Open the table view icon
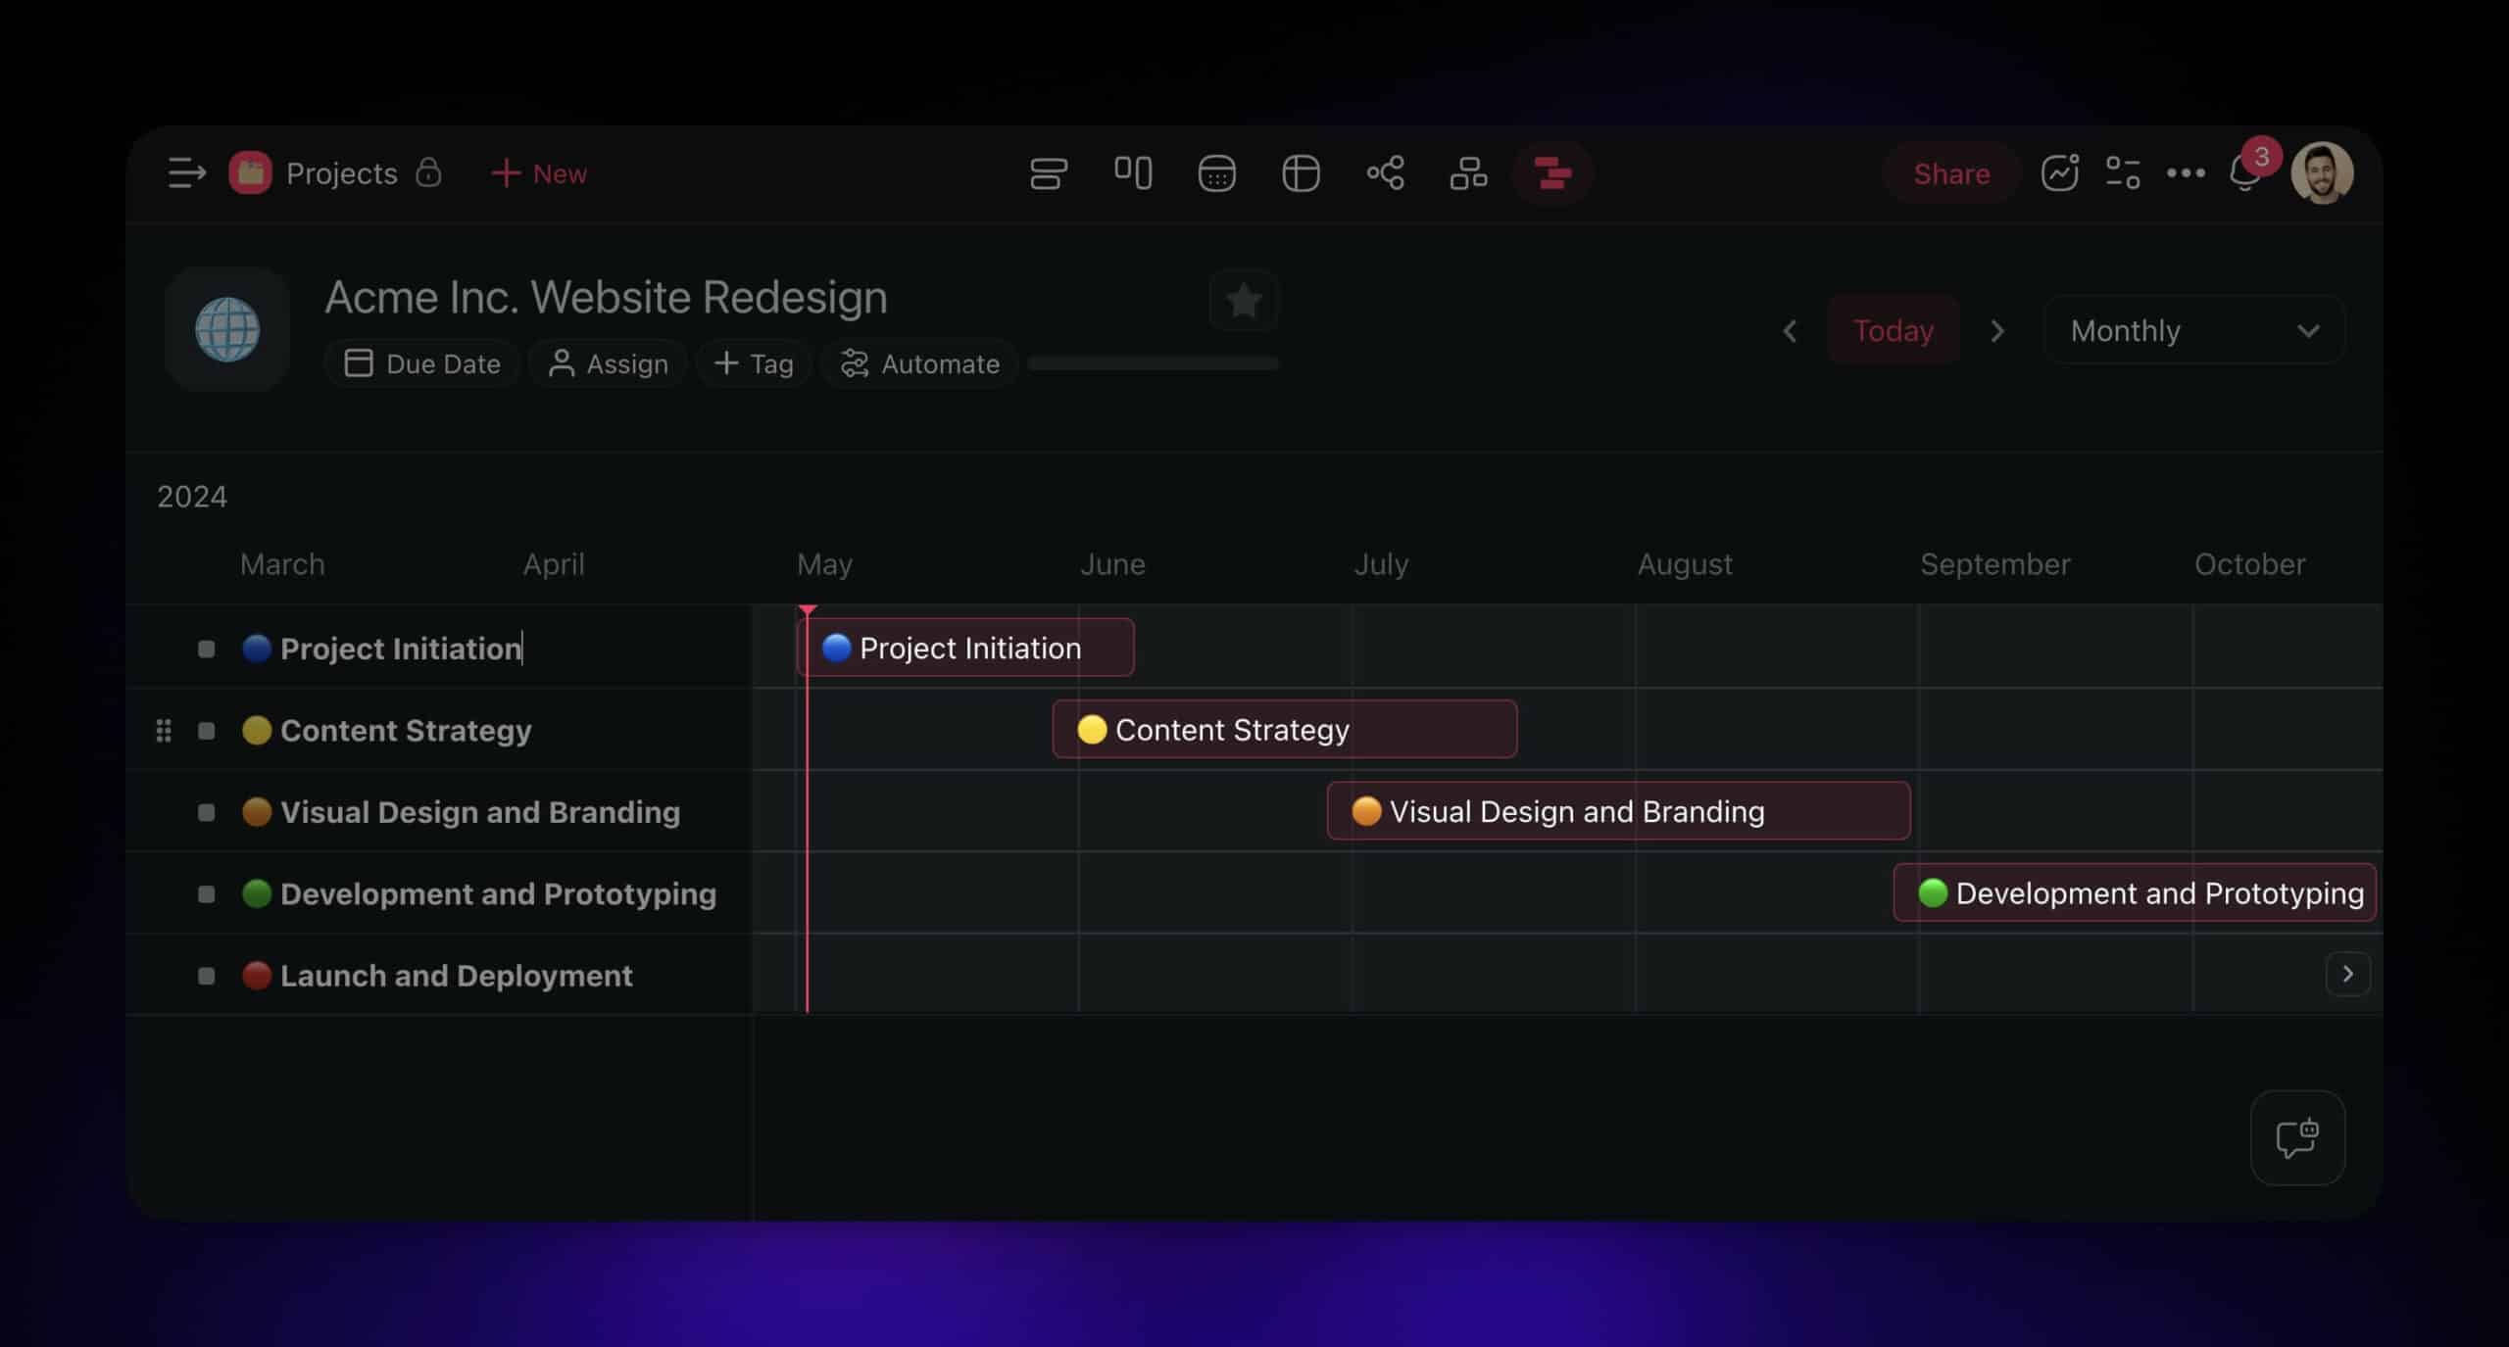This screenshot has height=1347, width=2509. click(1301, 173)
